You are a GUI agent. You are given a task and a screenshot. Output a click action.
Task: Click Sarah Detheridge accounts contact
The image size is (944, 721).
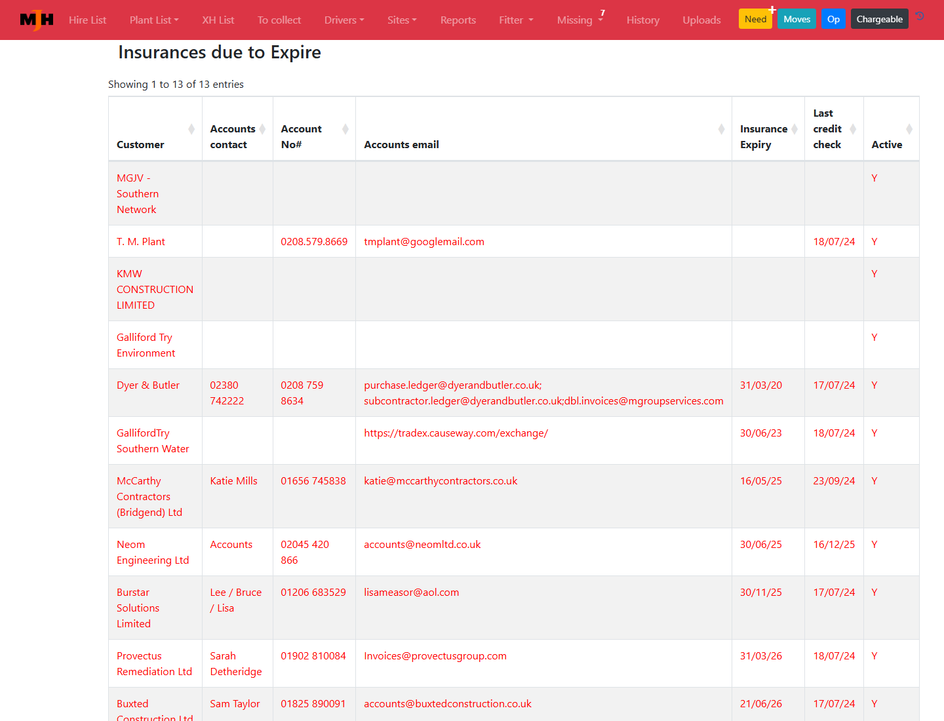pos(236,664)
